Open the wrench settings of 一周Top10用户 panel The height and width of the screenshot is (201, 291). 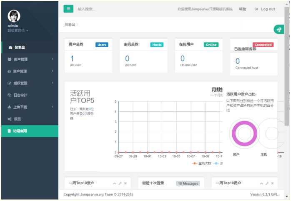(267, 183)
